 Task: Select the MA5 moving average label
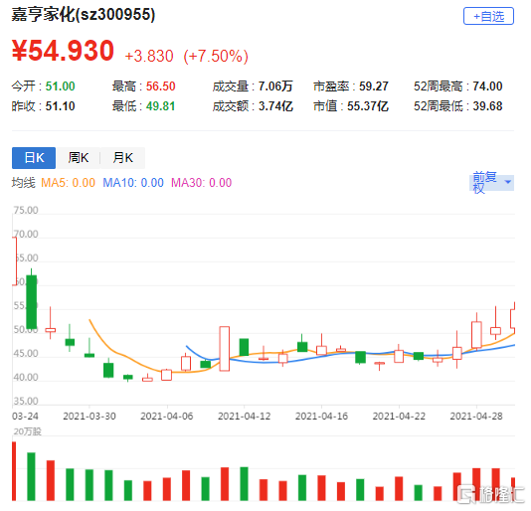(x=68, y=183)
